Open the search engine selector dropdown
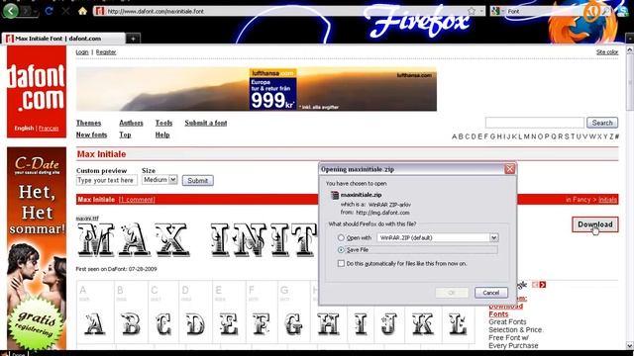 [x=497, y=11]
